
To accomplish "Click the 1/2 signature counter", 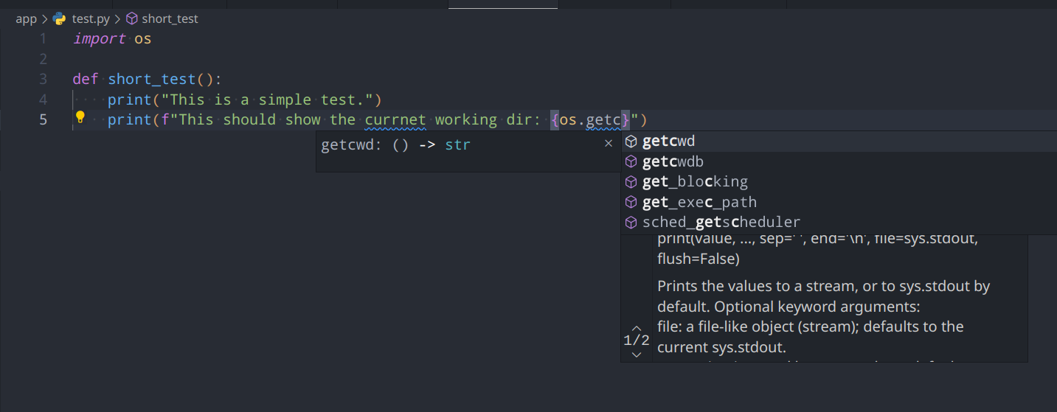I will tap(637, 341).
